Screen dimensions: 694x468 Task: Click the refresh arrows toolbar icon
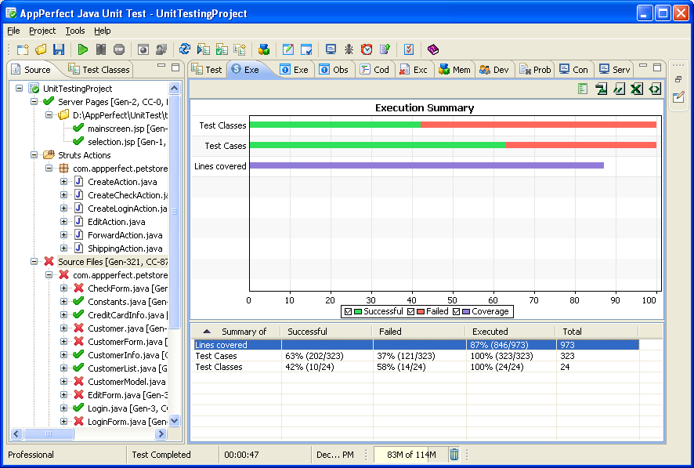(185, 49)
